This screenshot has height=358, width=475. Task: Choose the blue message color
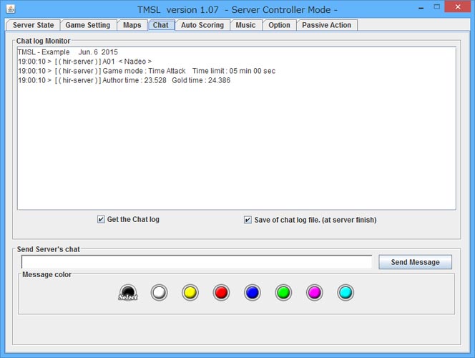pyautogui.click(x=253, y=293)
